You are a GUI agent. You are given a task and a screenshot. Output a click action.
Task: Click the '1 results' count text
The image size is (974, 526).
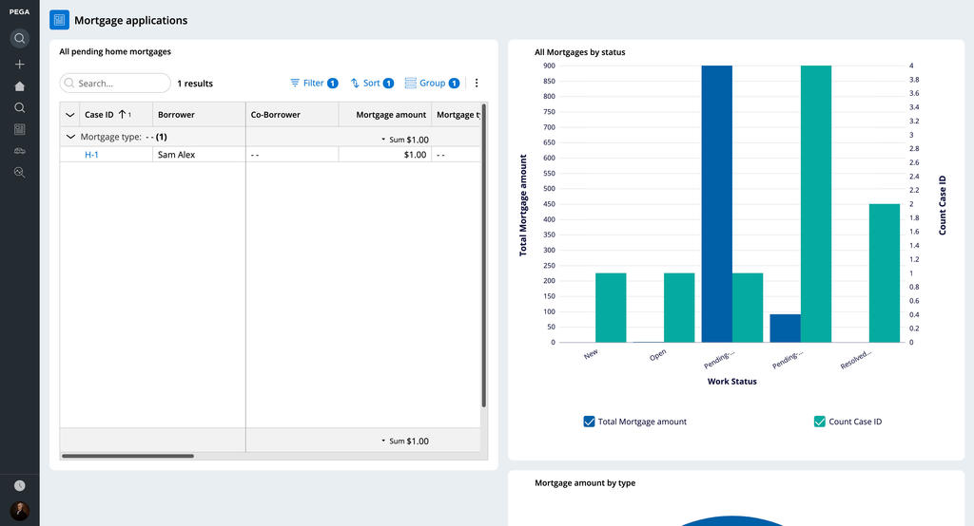195,84
